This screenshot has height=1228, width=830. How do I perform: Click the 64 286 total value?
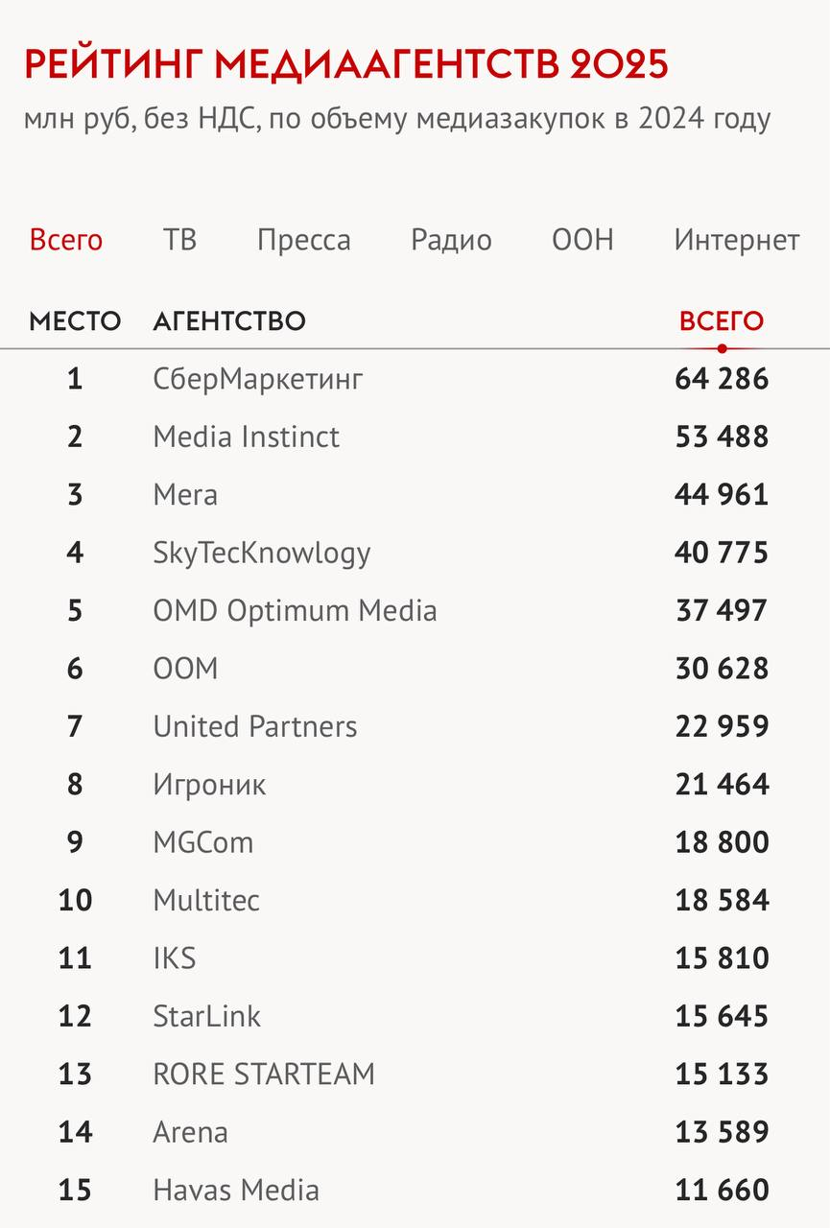[x=722, y=379]
